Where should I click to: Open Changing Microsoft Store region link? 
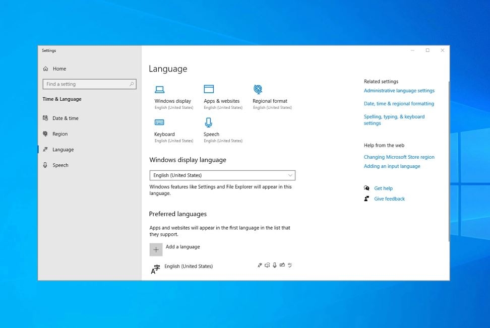coord(399,157)
